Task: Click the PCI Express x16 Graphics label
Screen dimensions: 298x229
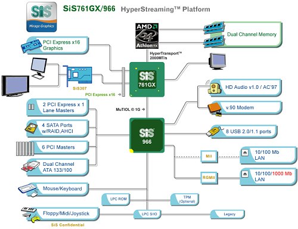Action: coord(61,45)
